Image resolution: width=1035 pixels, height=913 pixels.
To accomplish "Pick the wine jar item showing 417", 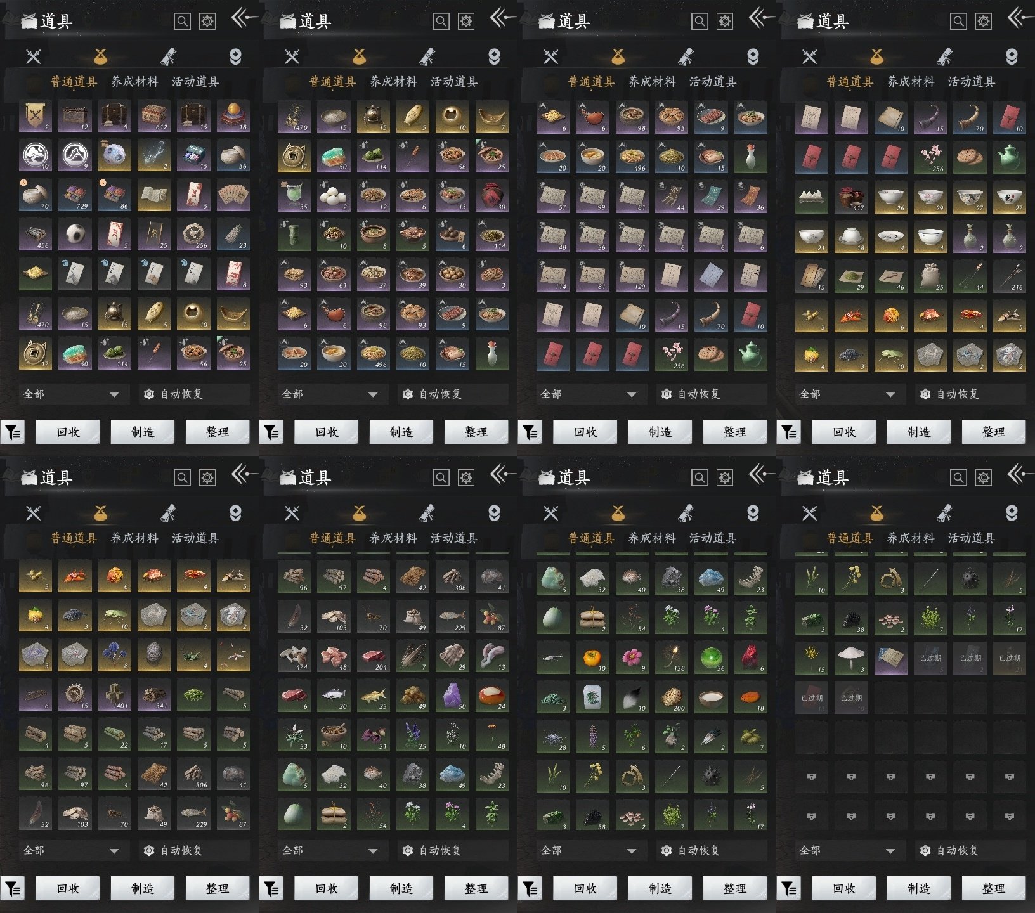I will click(850, 198).
